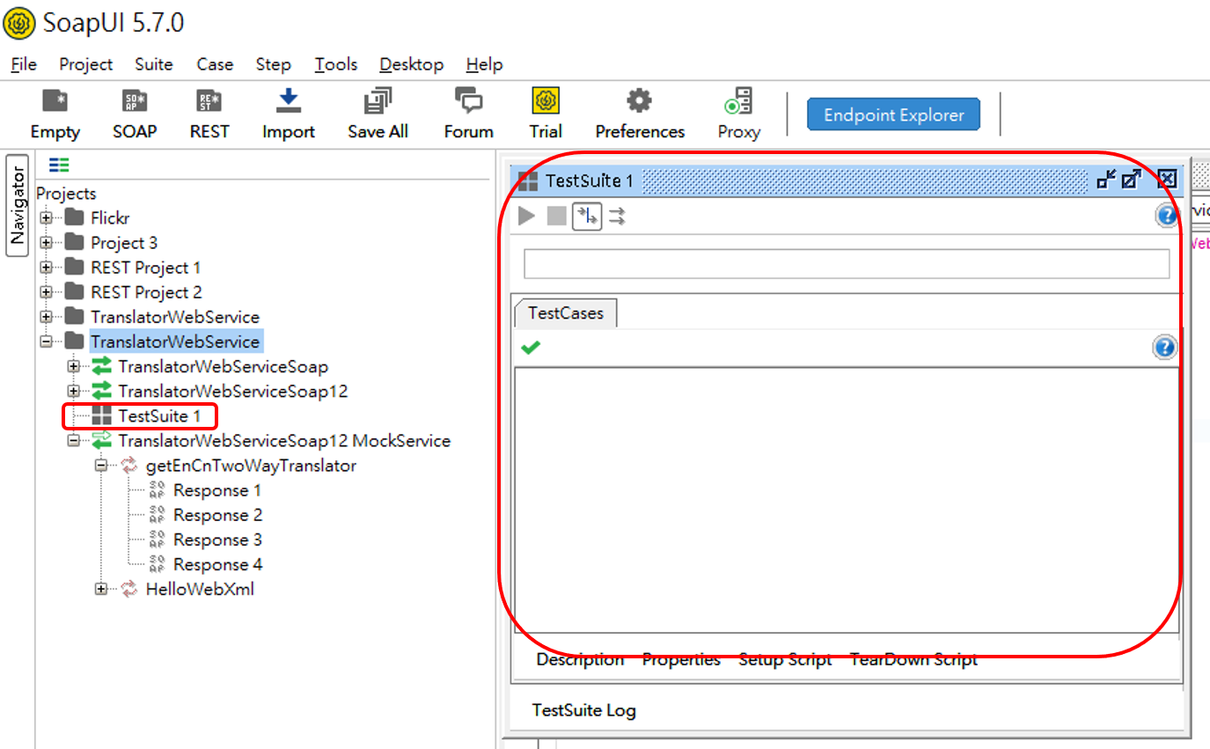Open the Setup Script section
Image resolution: width=1210 pixels, height=749 pixels.
[x=784, y=659]
